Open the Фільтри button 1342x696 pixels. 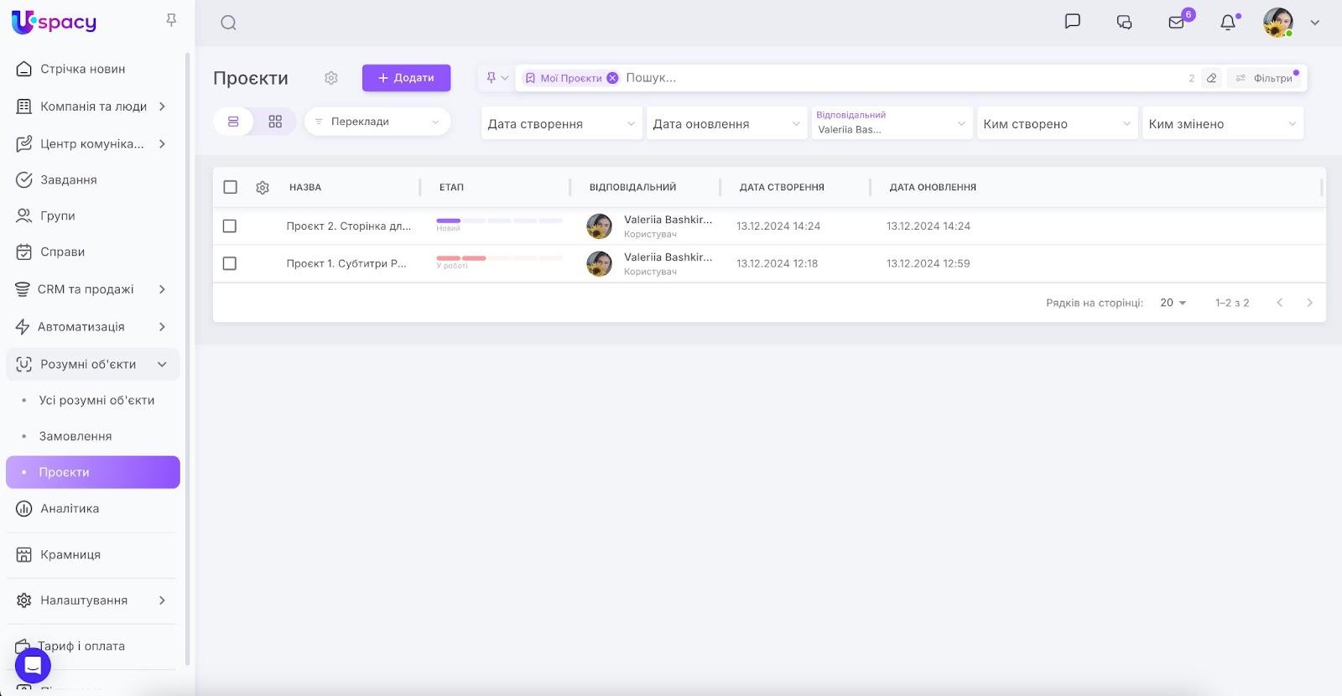pos(1265,78)
